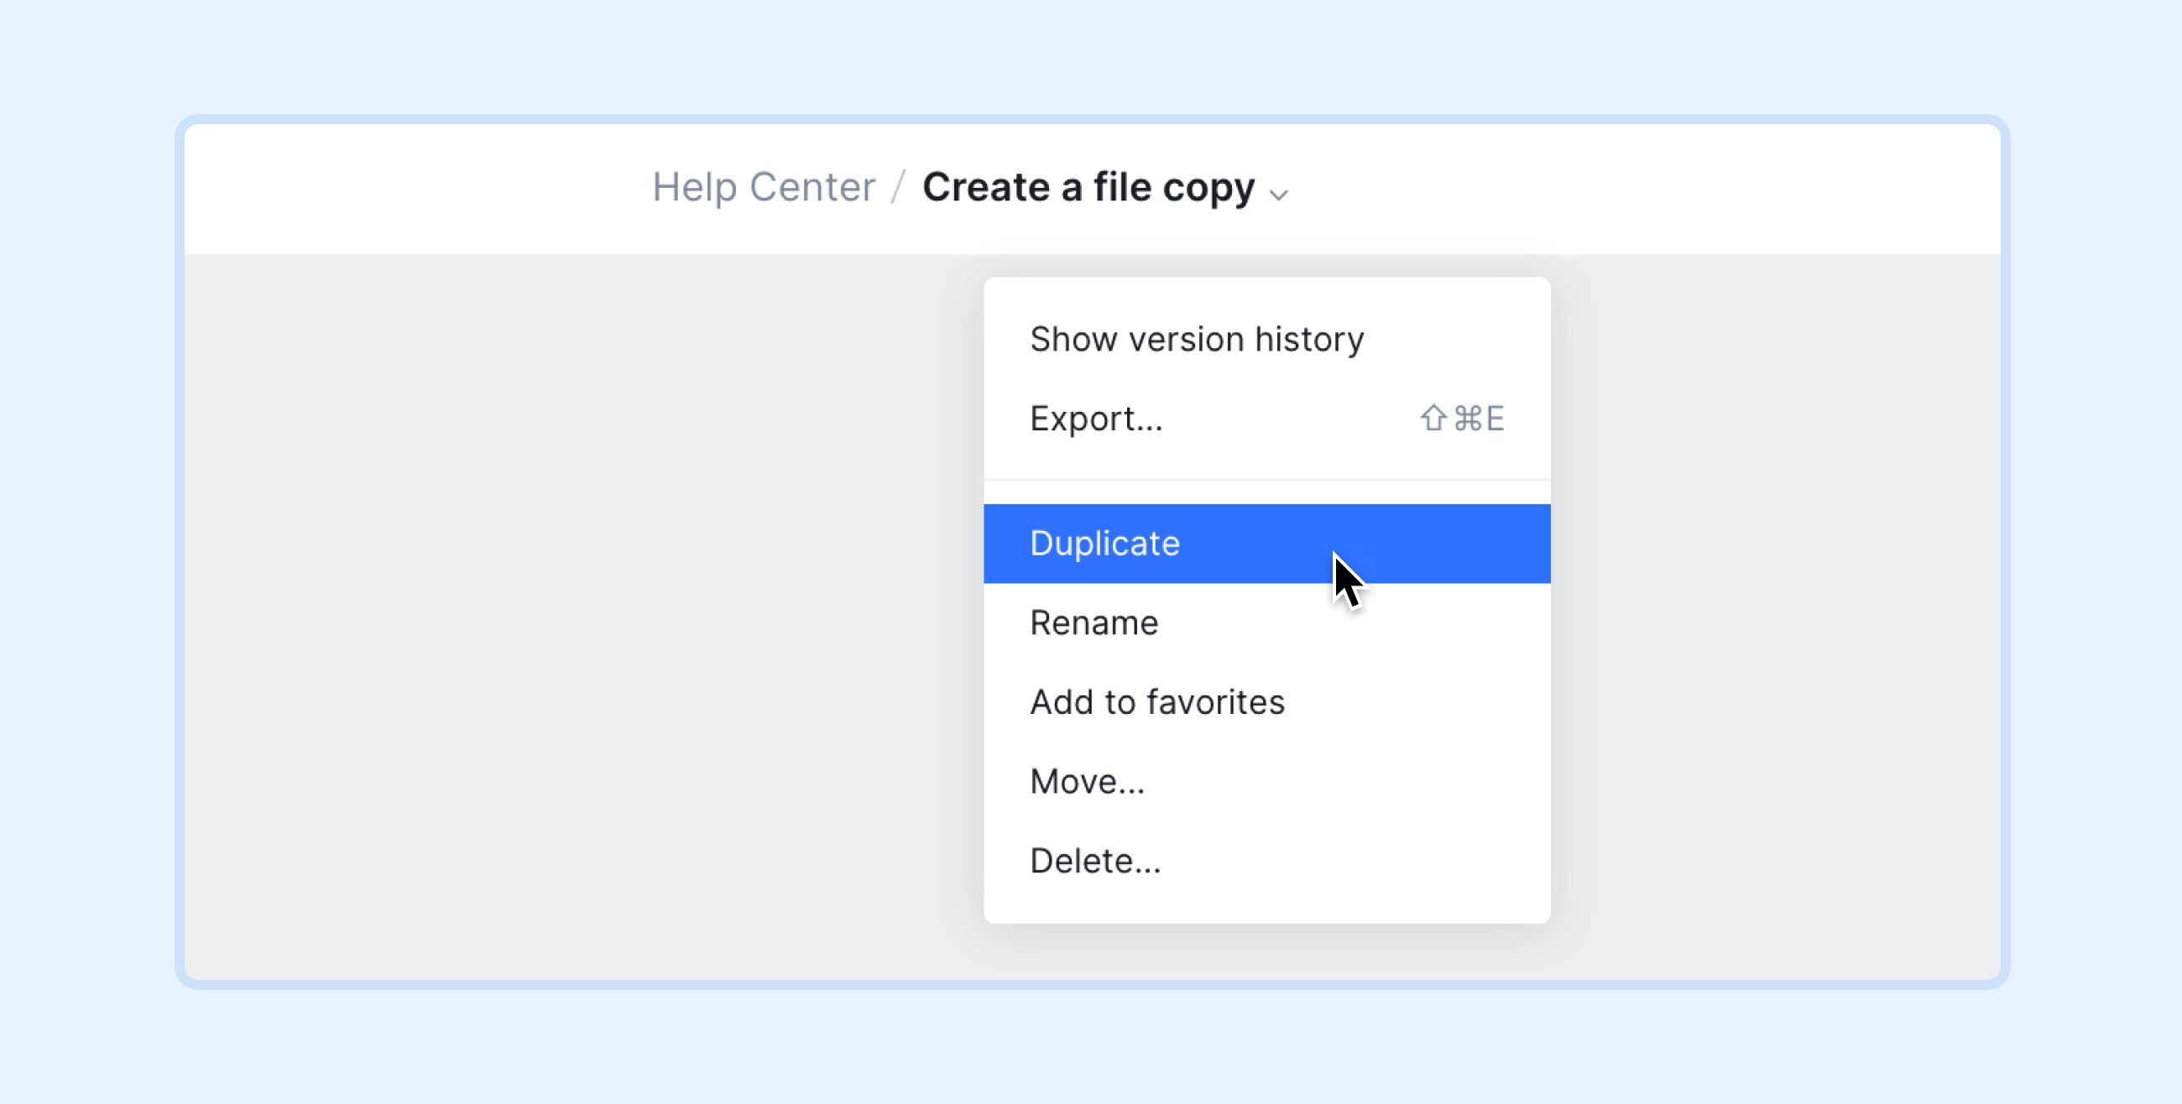Screen dimensions: 2182x1104
Task: Open the Help Center breadcrumb link
Action: (763, 187)
